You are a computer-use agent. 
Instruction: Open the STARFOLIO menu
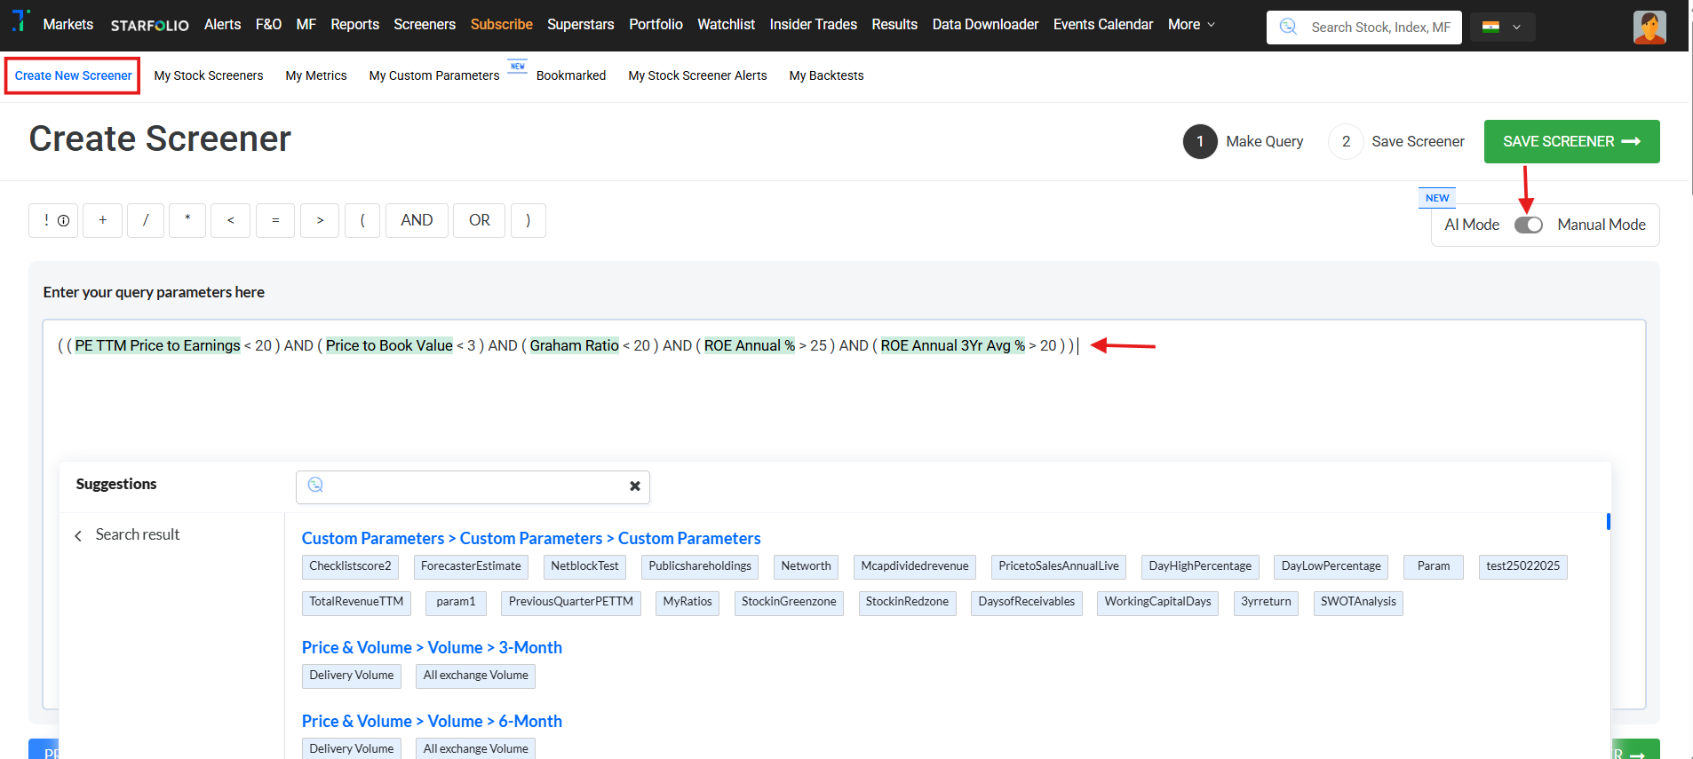point(150,26)
